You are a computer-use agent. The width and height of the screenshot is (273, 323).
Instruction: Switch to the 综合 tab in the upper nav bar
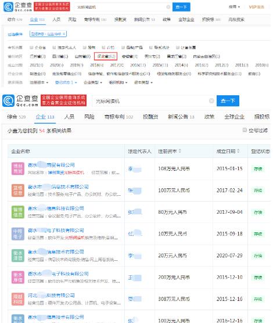tap(15, 20)
